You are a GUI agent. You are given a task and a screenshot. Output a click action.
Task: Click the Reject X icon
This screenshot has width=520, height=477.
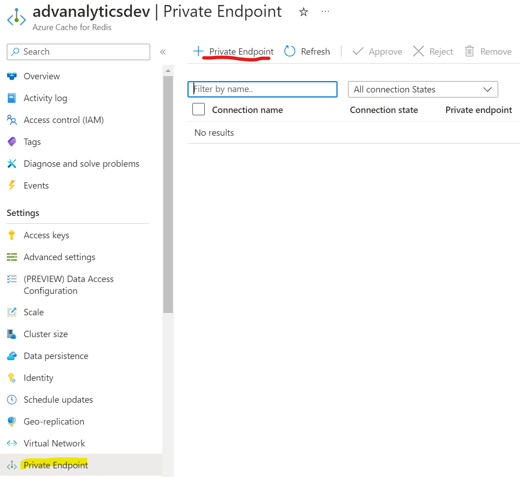click(x=419, y=51)
